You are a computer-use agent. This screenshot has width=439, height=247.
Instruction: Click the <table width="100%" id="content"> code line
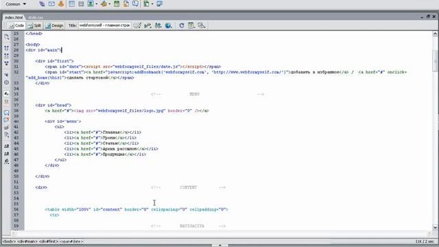[x=137, y=209]
